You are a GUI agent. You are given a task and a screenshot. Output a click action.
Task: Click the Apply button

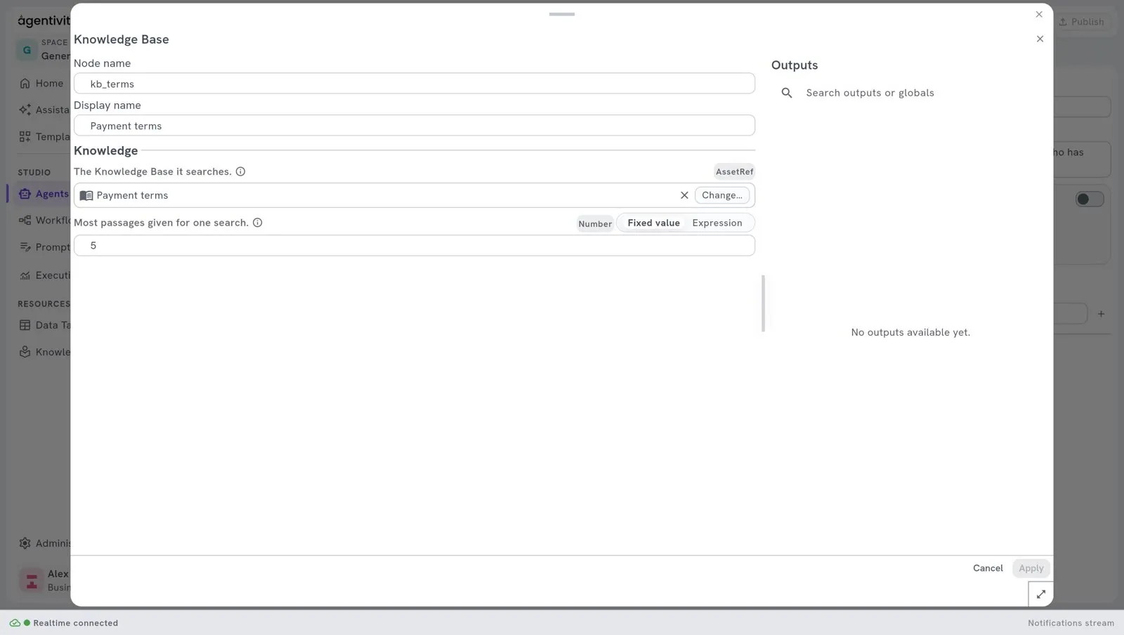click(1031, 568)
